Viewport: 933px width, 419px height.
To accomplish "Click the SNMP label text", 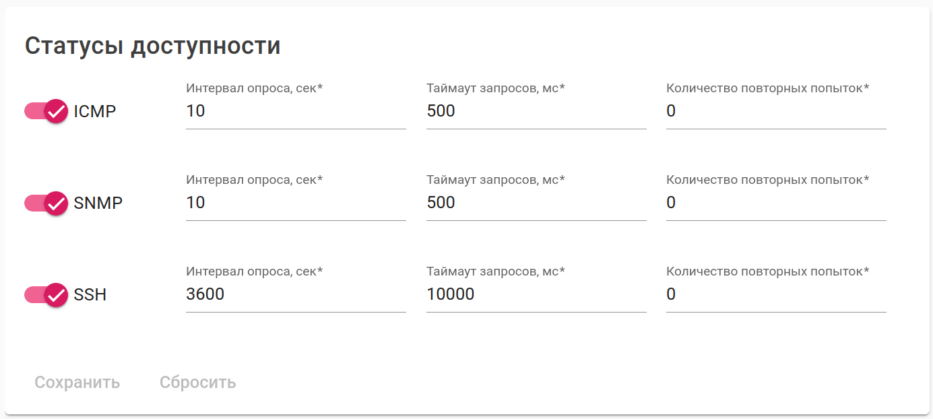I will coord(98,203).
